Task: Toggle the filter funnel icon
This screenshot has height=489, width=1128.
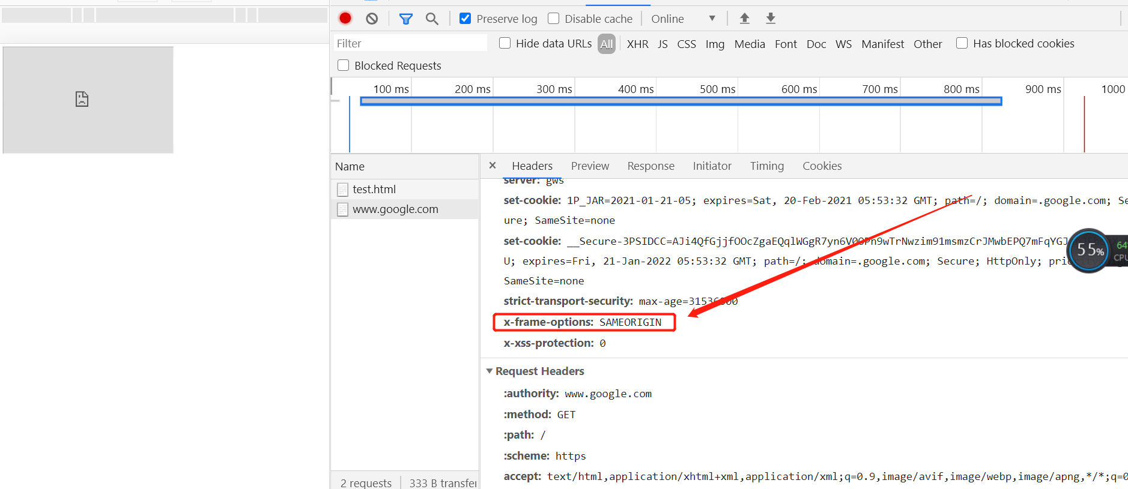Action: coord(406,19)
